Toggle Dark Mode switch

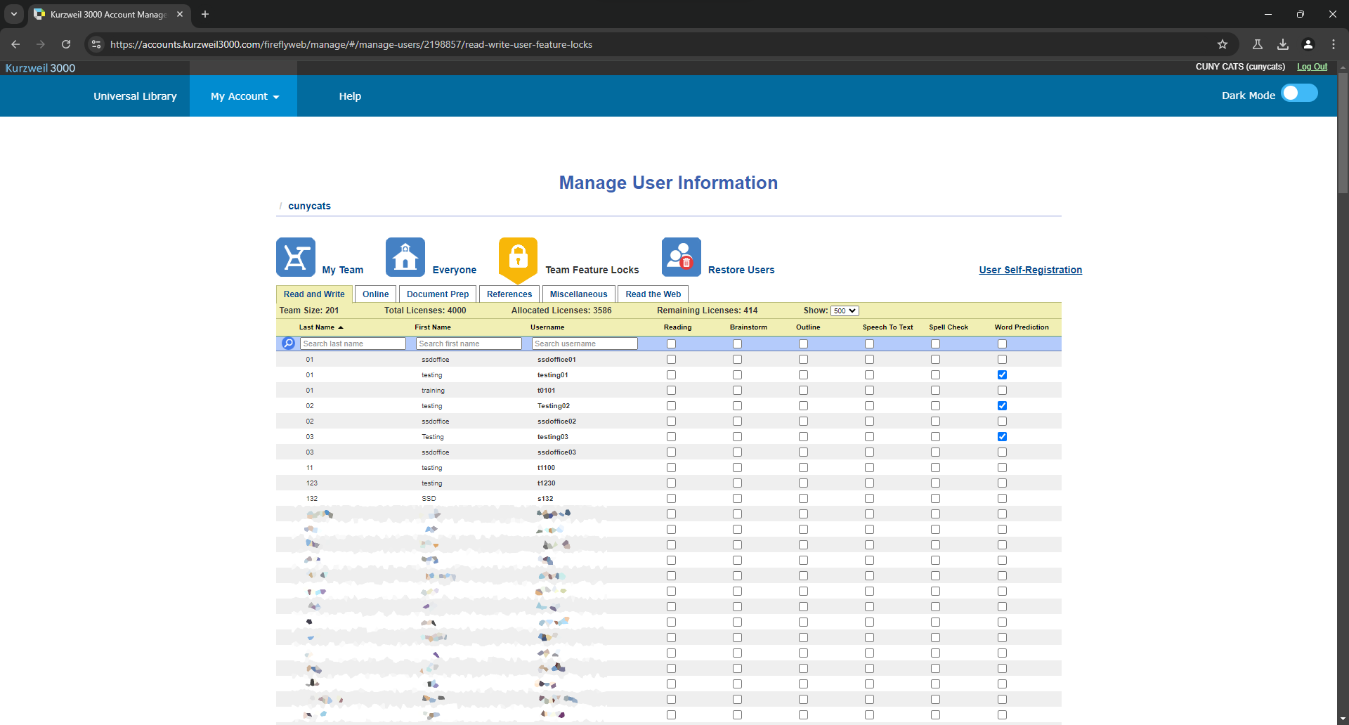[x=1299, y=93]
